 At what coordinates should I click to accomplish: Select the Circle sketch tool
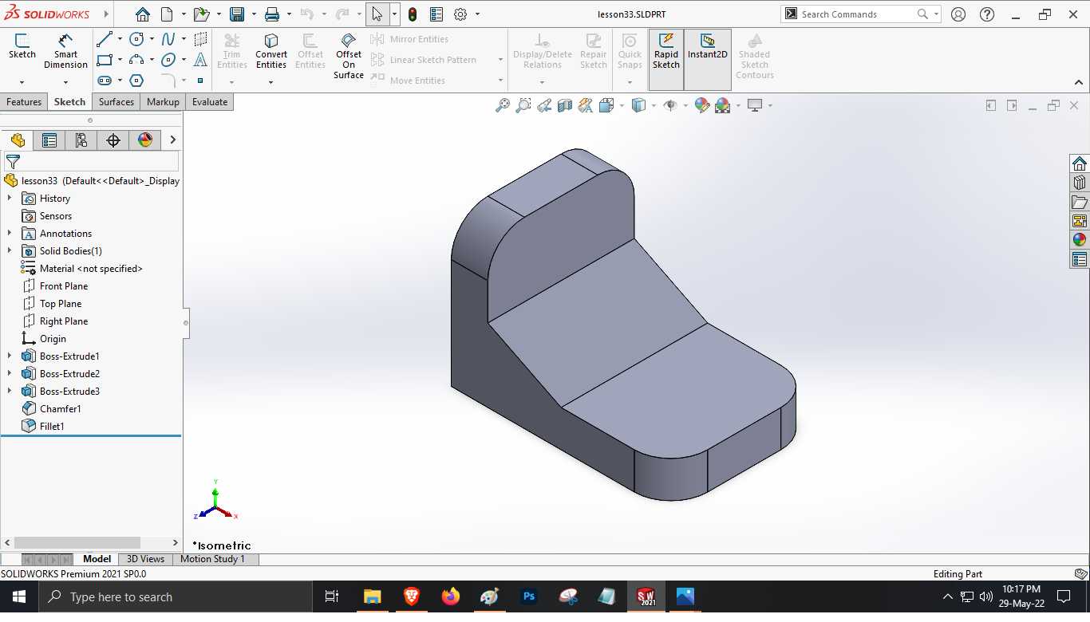136,39
